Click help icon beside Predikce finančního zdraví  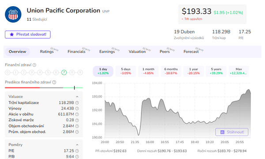[x=54, y=82]
